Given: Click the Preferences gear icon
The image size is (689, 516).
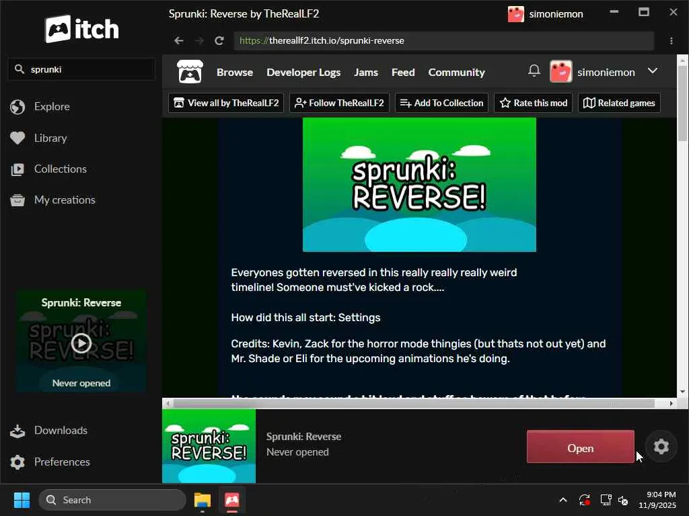Looking at the screenshot, I should point(17,462).
